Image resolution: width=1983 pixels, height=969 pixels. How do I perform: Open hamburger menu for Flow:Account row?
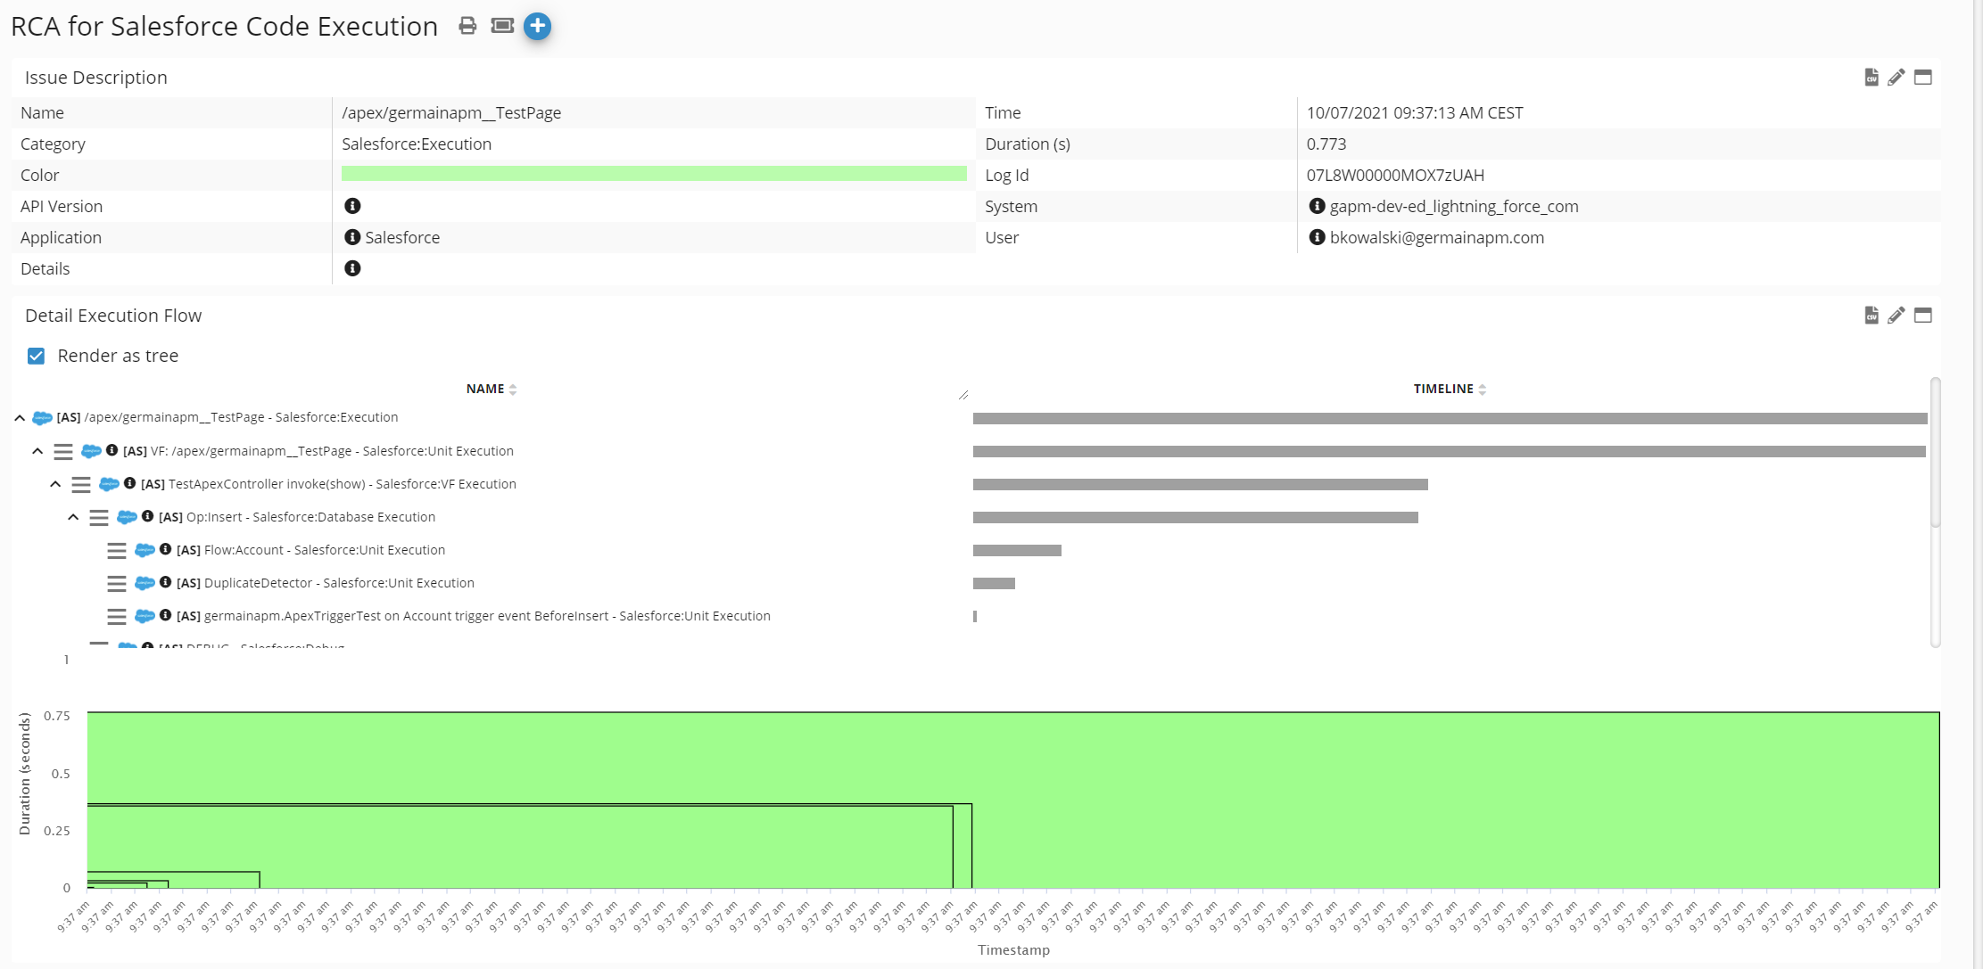(x=117, y=551)
